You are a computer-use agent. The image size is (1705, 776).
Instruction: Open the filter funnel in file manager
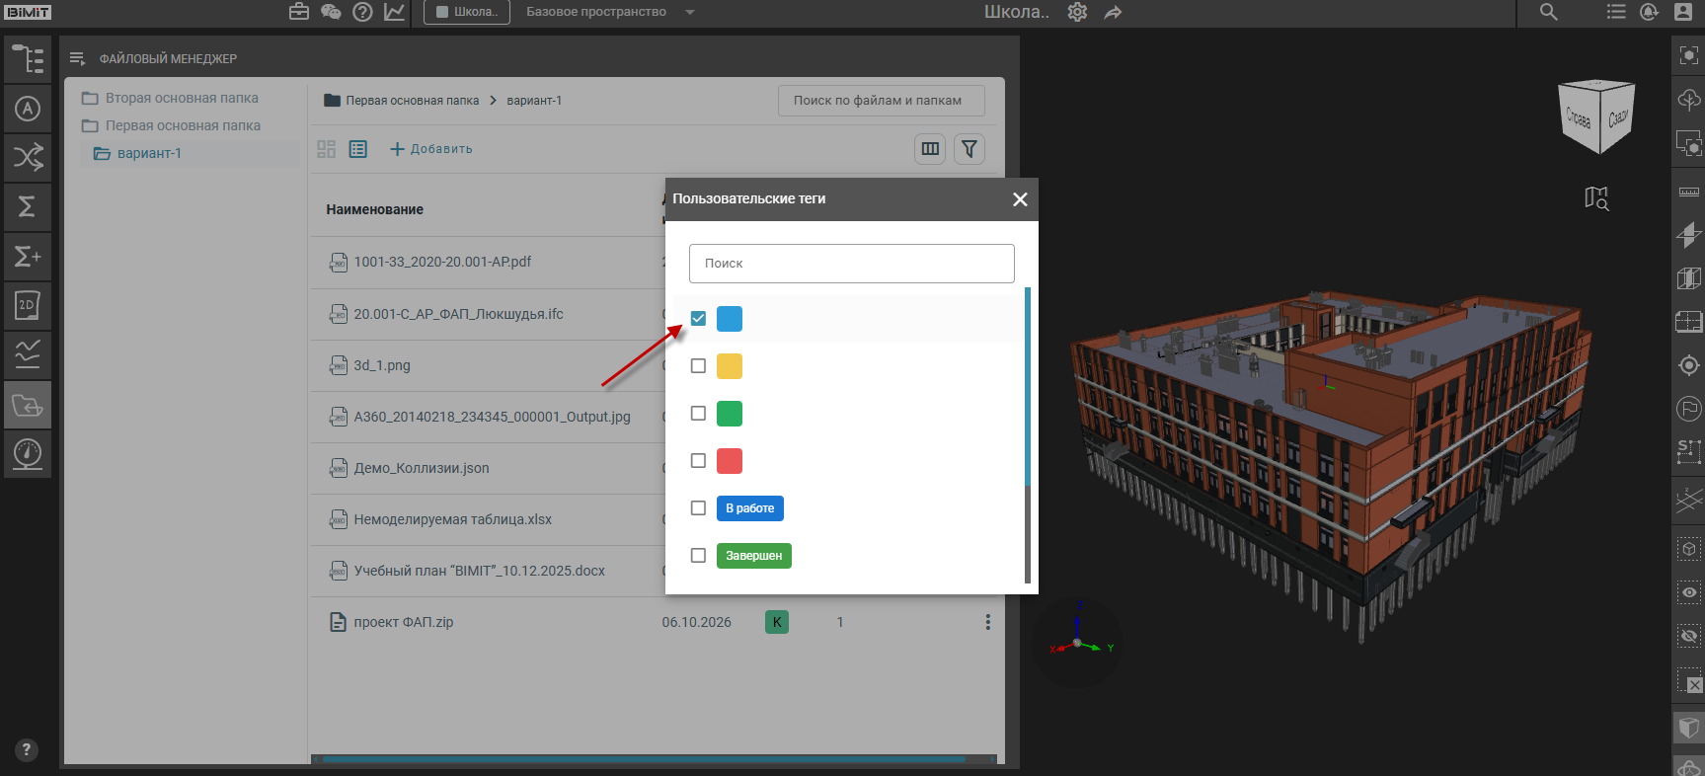969,149
